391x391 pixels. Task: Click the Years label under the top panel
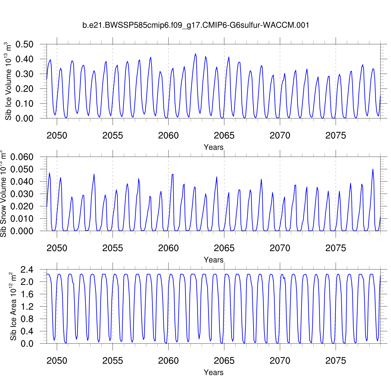click(x=213, y=147)
